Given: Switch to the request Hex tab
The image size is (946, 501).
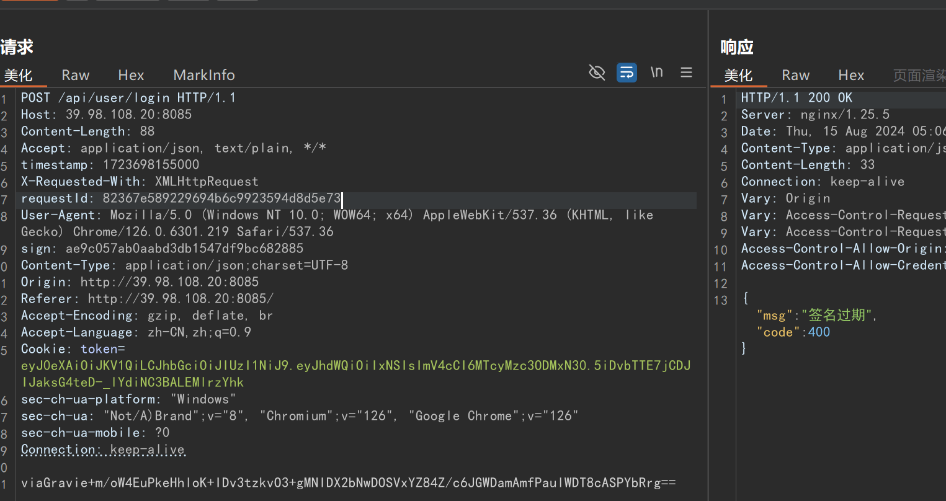Looking at the screenshot, I should pos(131,75).
